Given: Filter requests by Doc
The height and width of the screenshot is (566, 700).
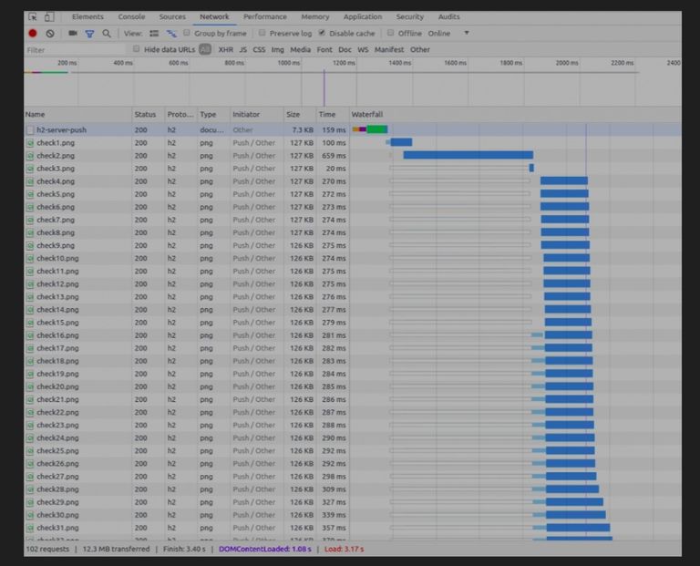Looking at the screenshot, I should tap(345, 50).
